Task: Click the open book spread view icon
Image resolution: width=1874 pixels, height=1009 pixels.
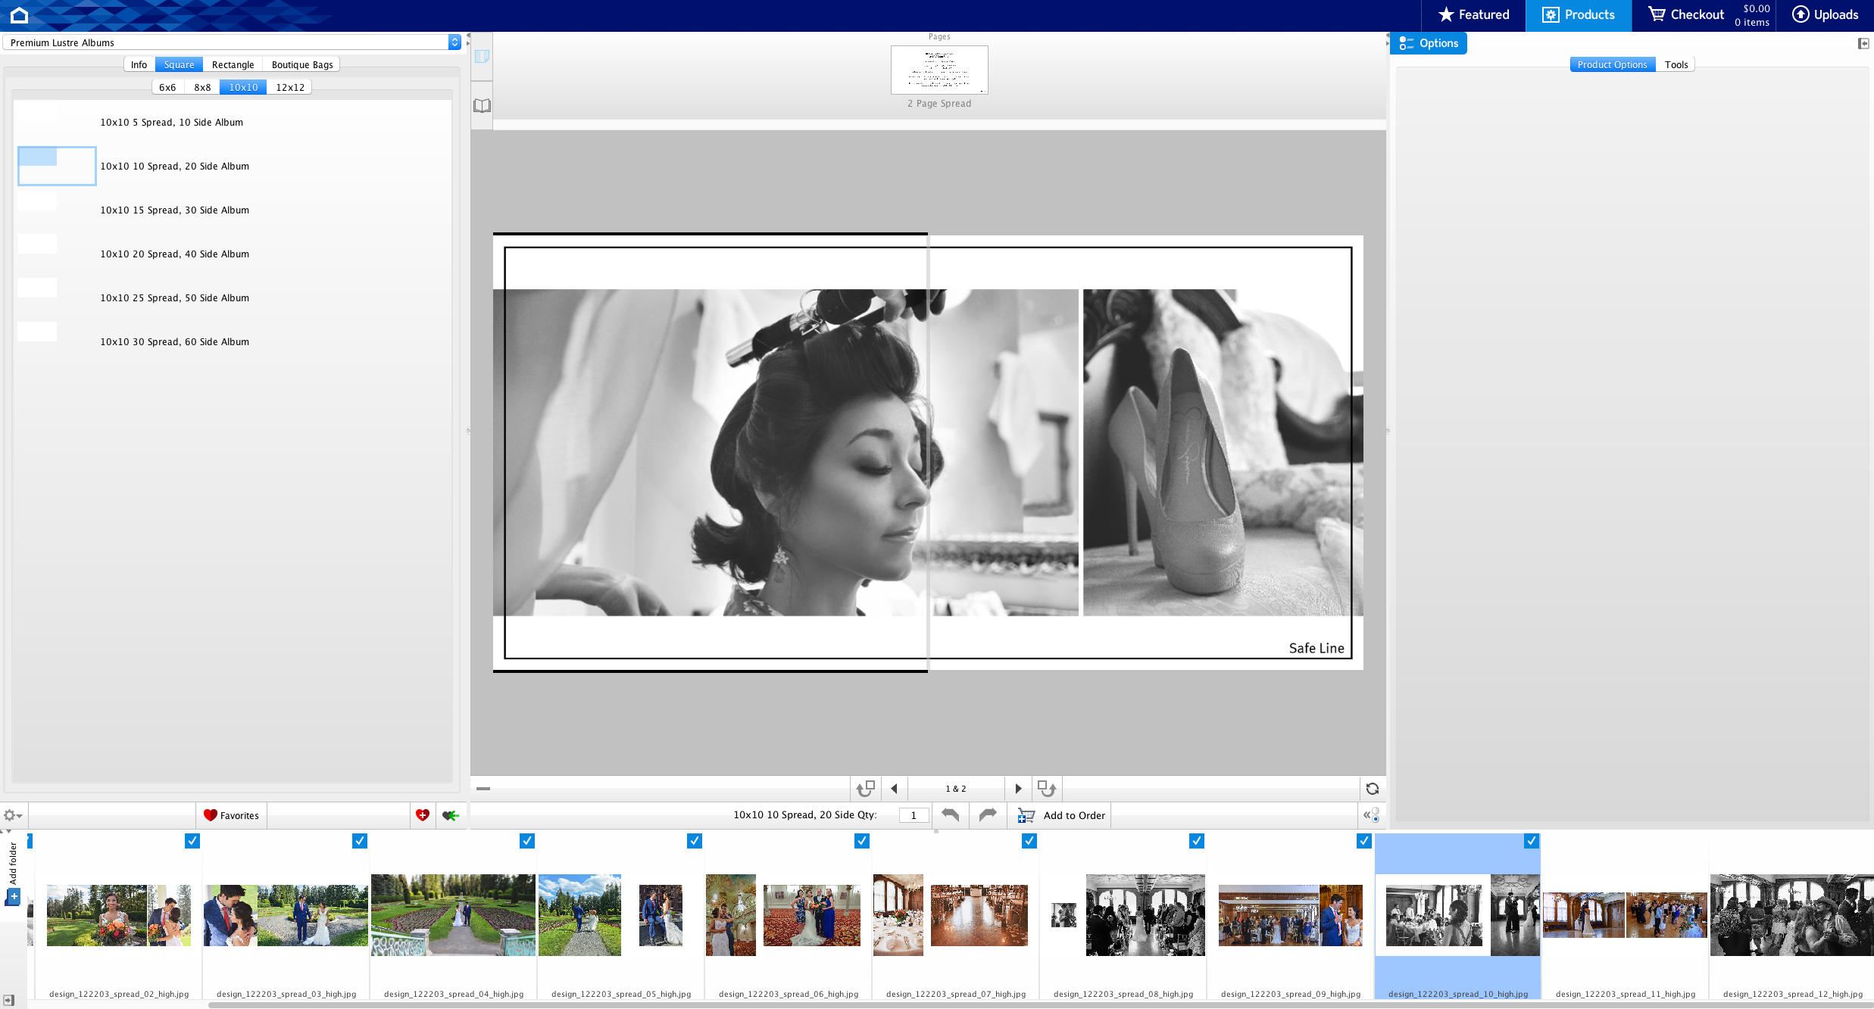Action: (x=482, y=106)
